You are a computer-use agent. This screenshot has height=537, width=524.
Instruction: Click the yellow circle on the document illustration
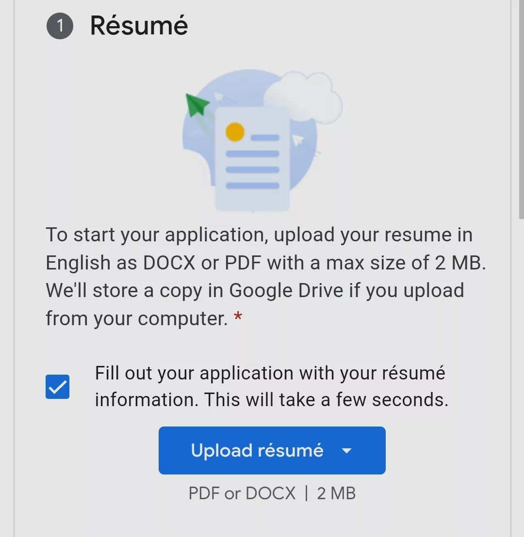(x=235, y=132)
